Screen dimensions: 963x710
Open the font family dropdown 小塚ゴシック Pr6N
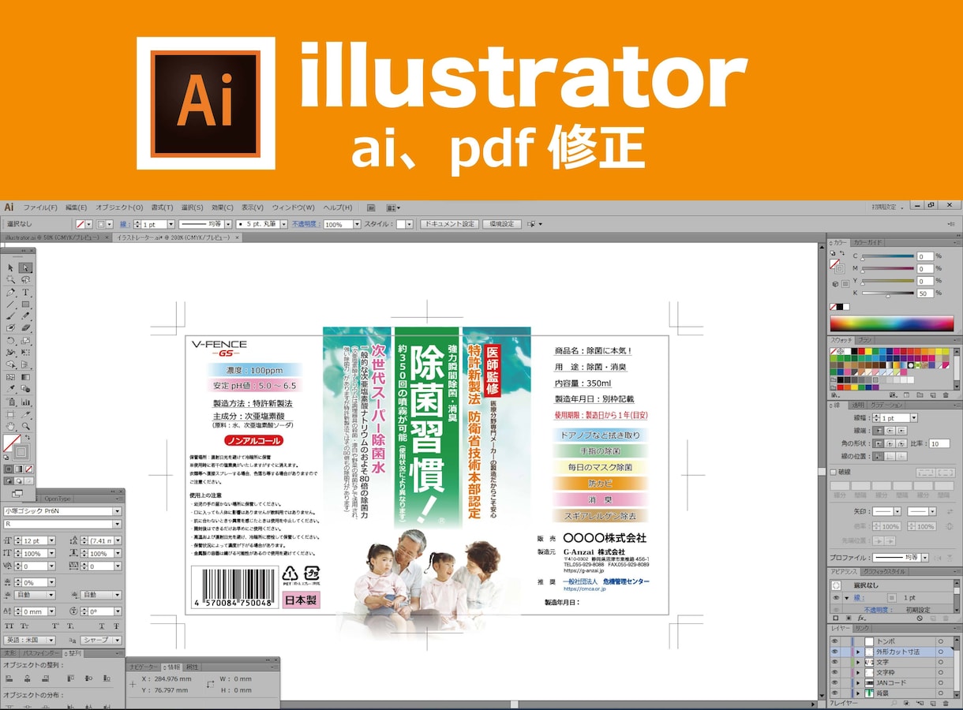point(117,511)
